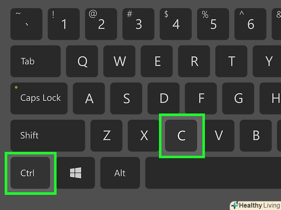The width and height of the screenshot is (281, 210).
Task: Click the exclamation 1 key
Action: [x=64, y=24]
